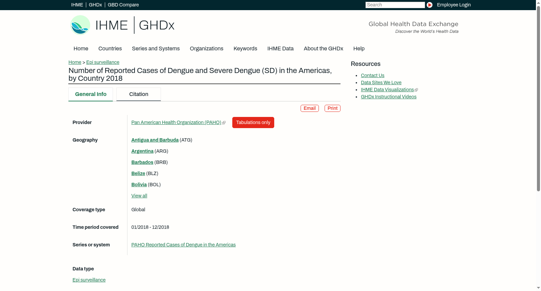
Task: Click the 'Global' coverage type value
Action: [138, 210]
